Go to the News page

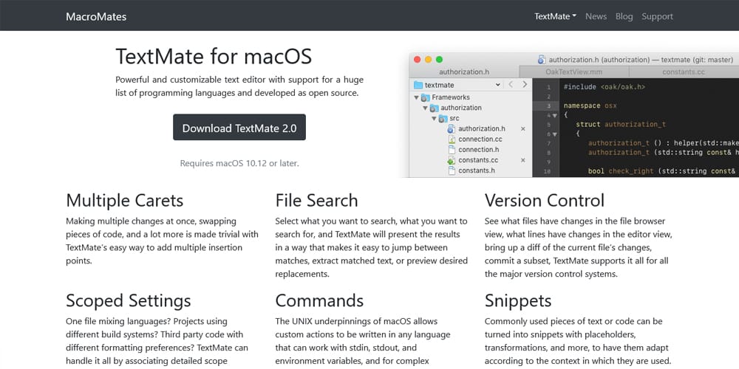pos(596,16)
